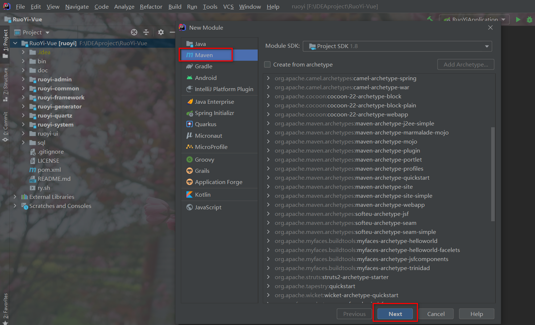Click the green Run arrow icon
The width and height of the screenshot is (535, 325).
tap(518, 20)
